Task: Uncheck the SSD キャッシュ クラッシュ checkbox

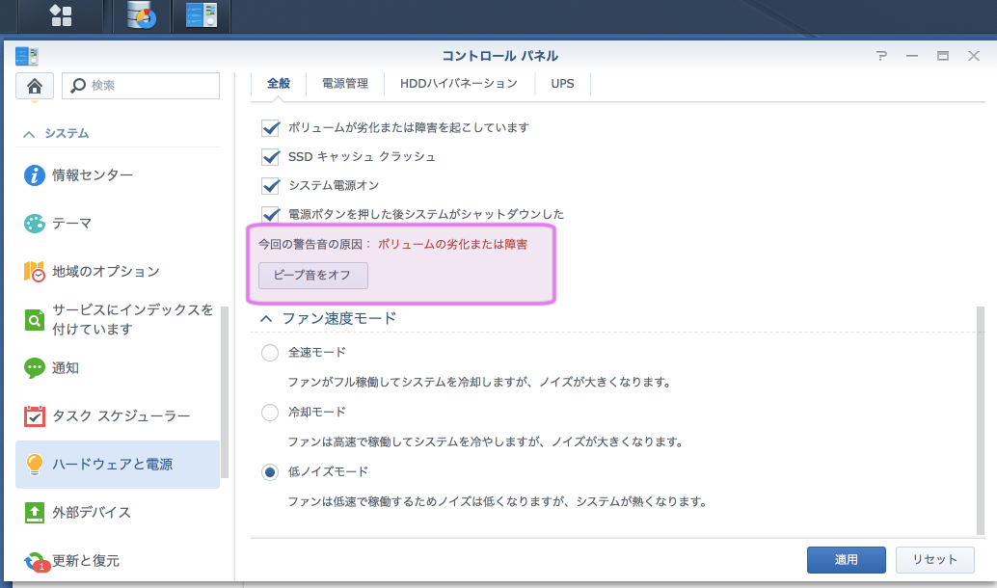Action: (x=271, y=156)
